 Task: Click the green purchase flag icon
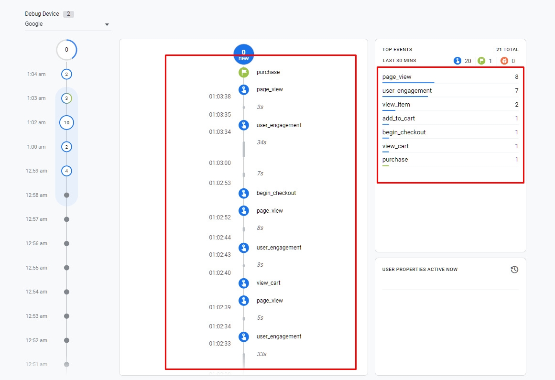coord(244,73)
